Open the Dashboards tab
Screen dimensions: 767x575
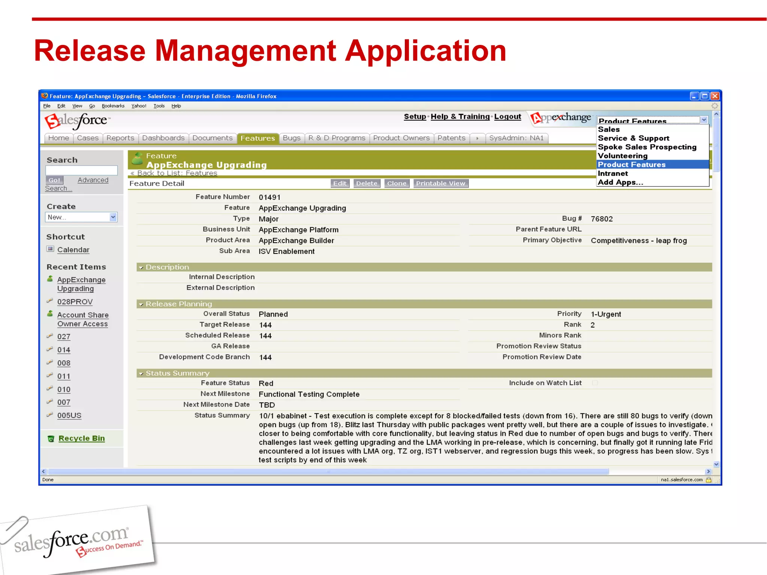[x=163, y=138]
